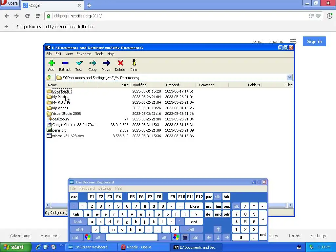Select the Visual Studio 2008 folder
This screenshot has width=336, height=252.
tap(64, 114)
